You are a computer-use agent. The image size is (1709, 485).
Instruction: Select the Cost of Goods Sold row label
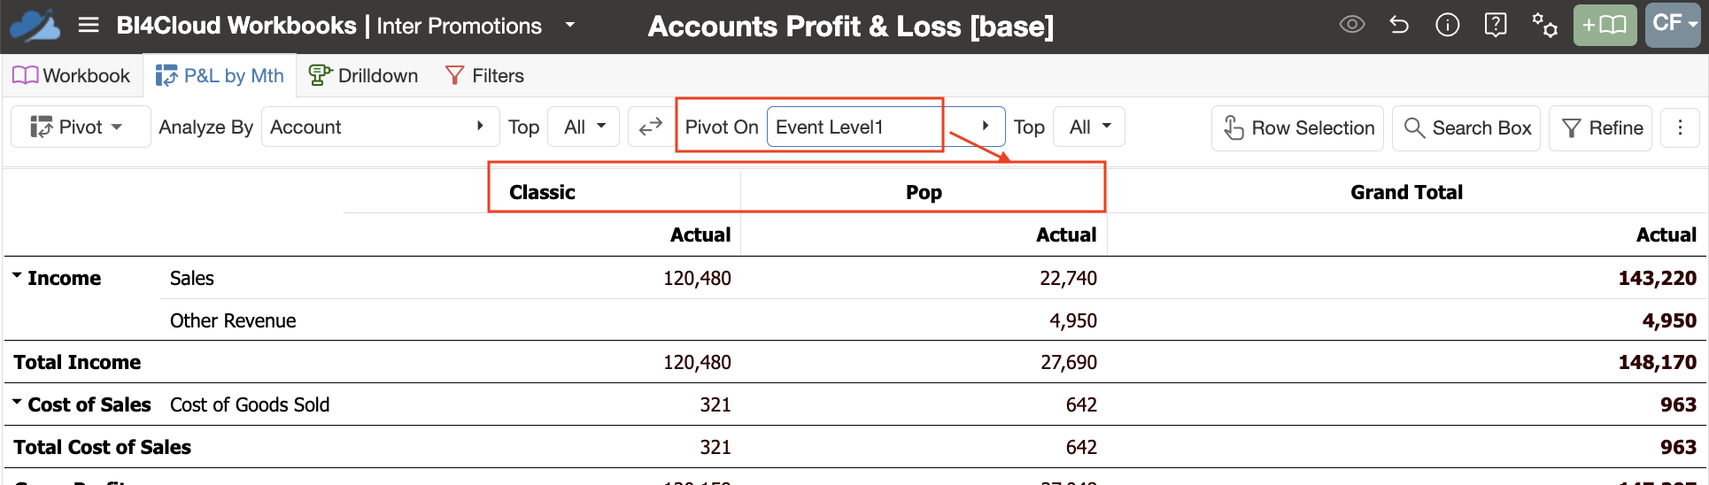point(250,404)
